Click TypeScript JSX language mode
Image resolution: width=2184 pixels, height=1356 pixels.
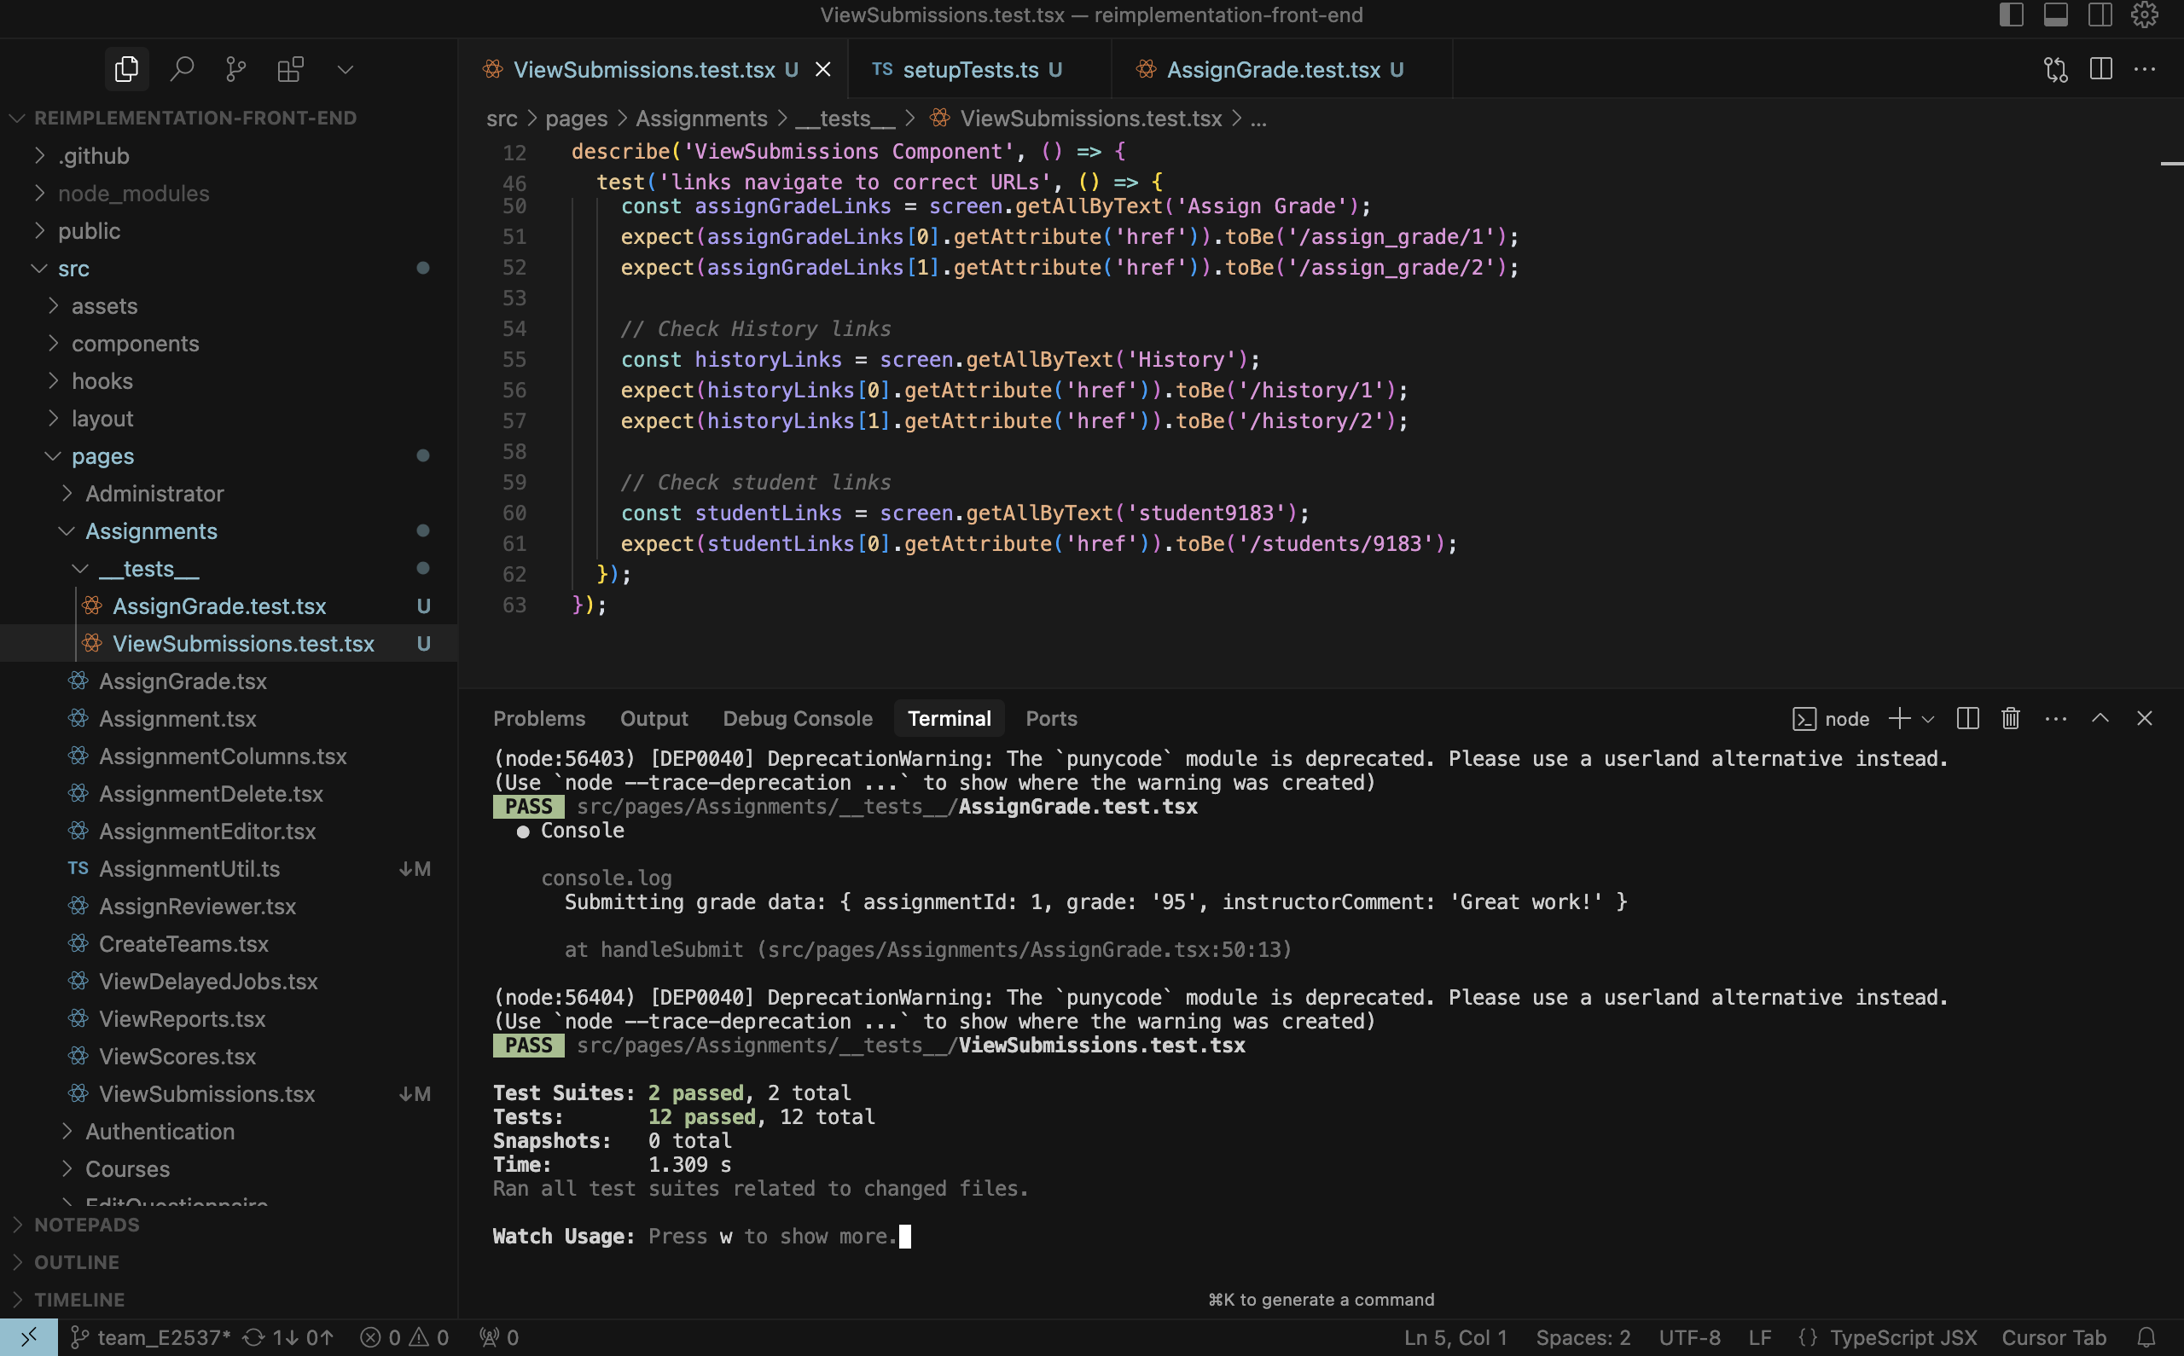coord(1902,1337)
